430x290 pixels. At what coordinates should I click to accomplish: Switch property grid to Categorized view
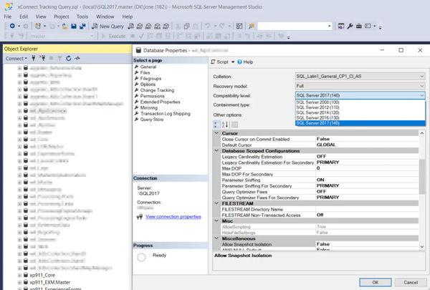(216, 125)
